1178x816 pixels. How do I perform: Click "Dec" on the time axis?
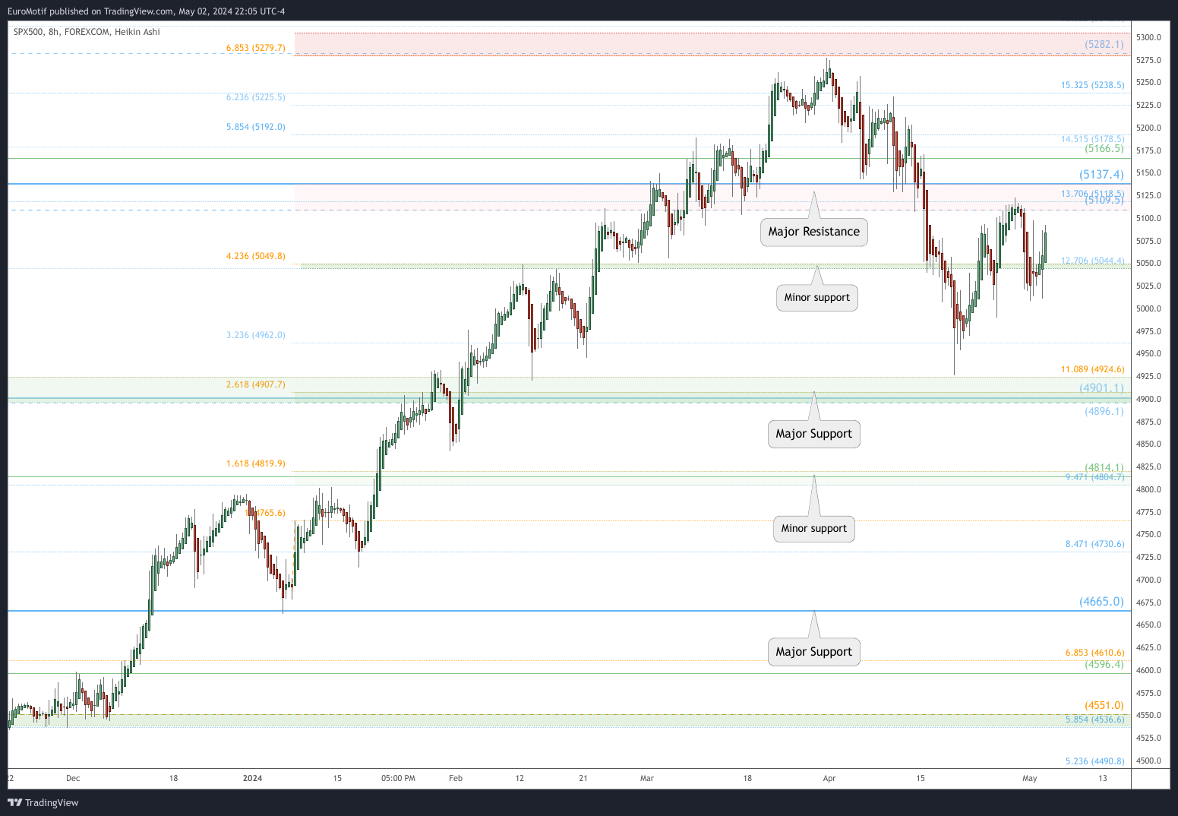73,778
